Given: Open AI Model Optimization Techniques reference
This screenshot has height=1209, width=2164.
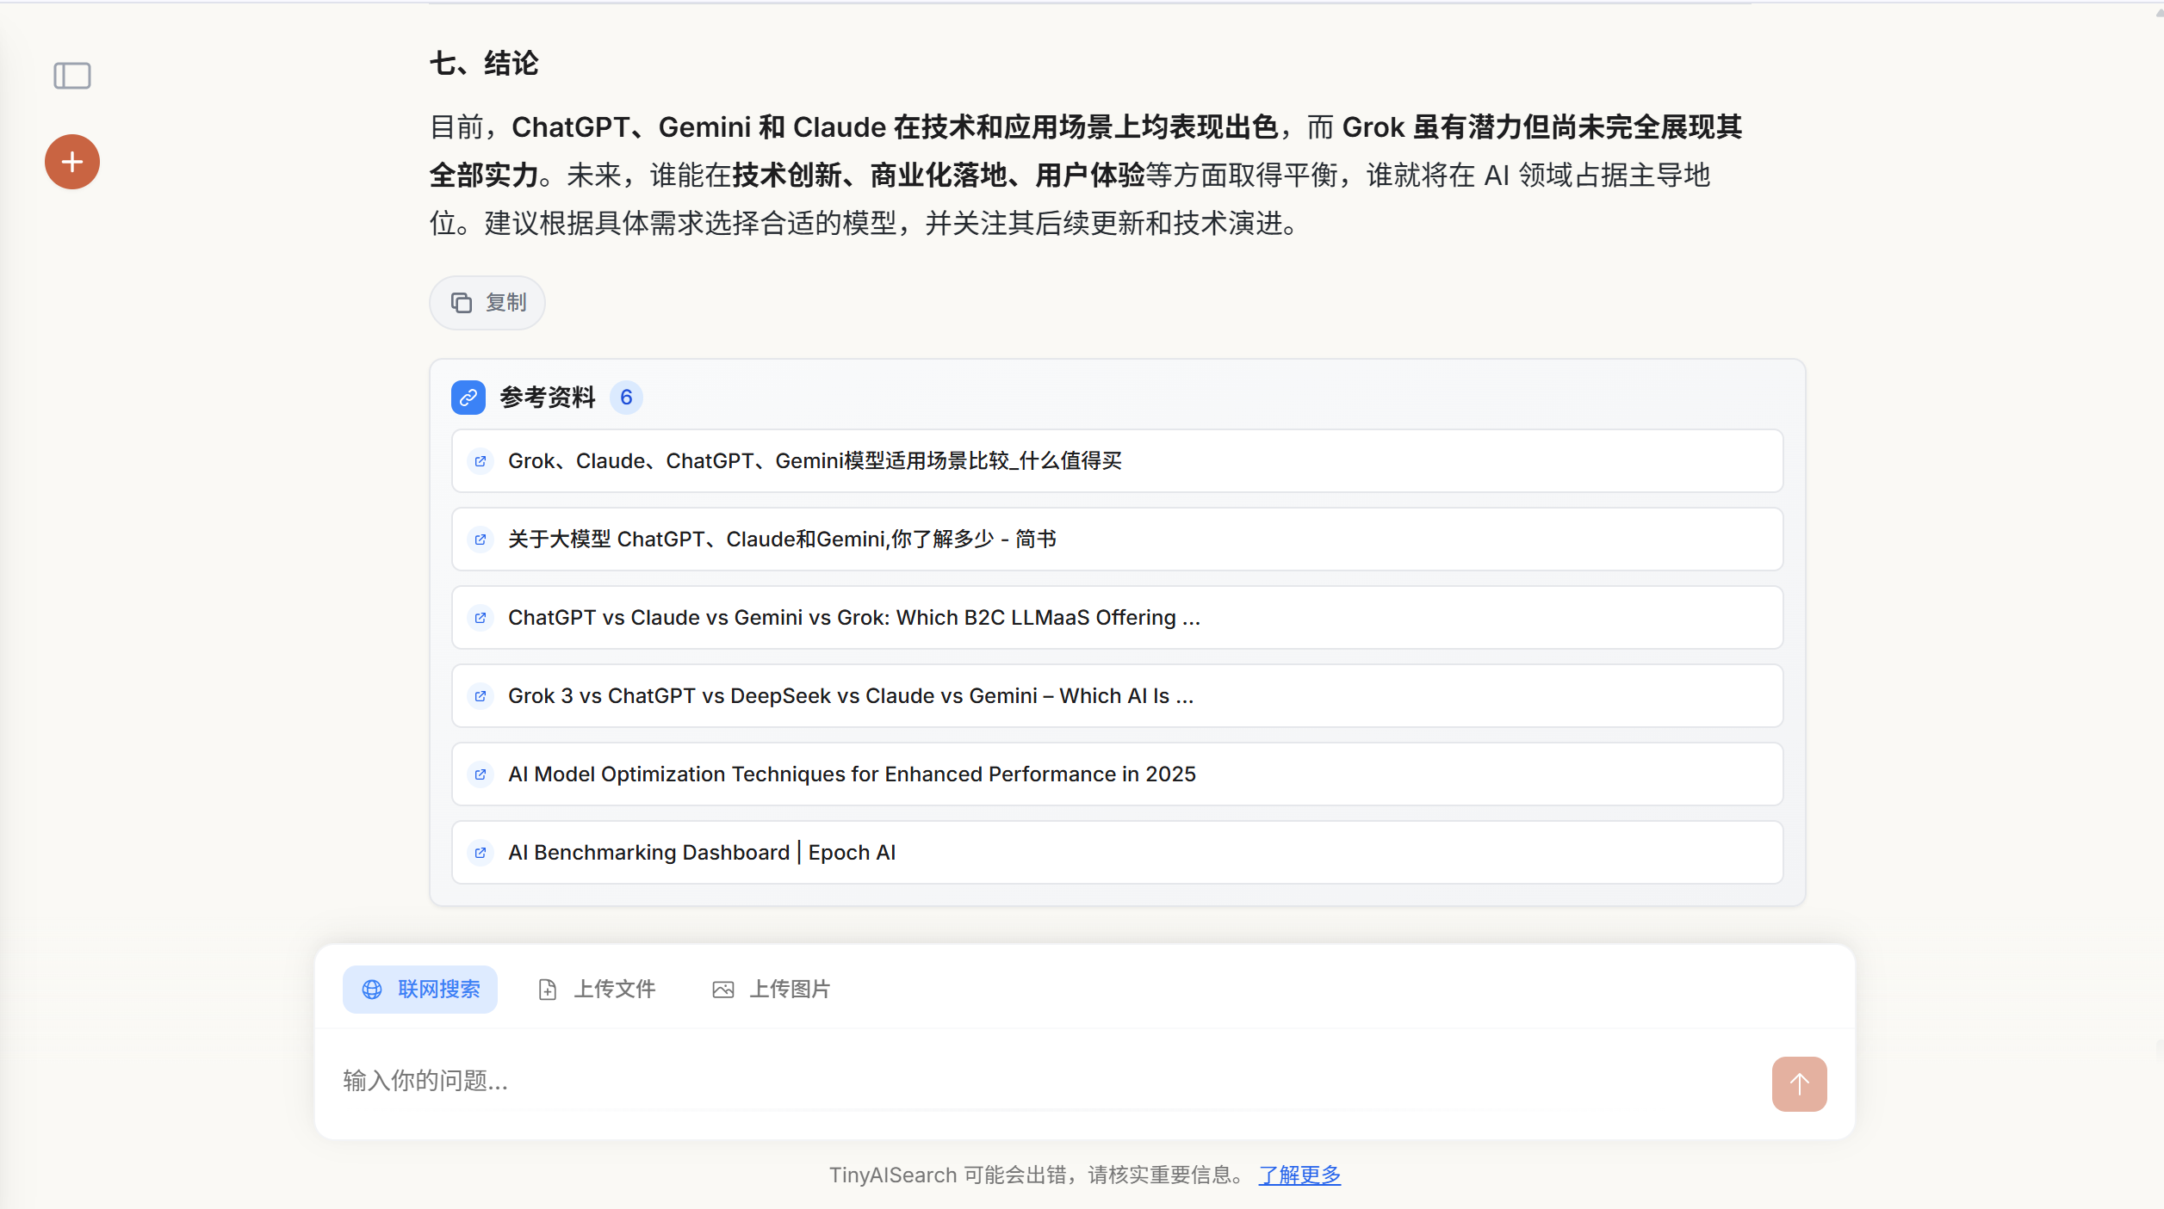Looking at the screenshot, I should [852, 774].
